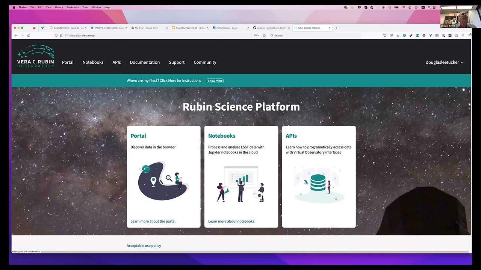This screenshot has height=270, width=481.
Task: Click the Firefox Search box
Action: [x=315, y=35]
